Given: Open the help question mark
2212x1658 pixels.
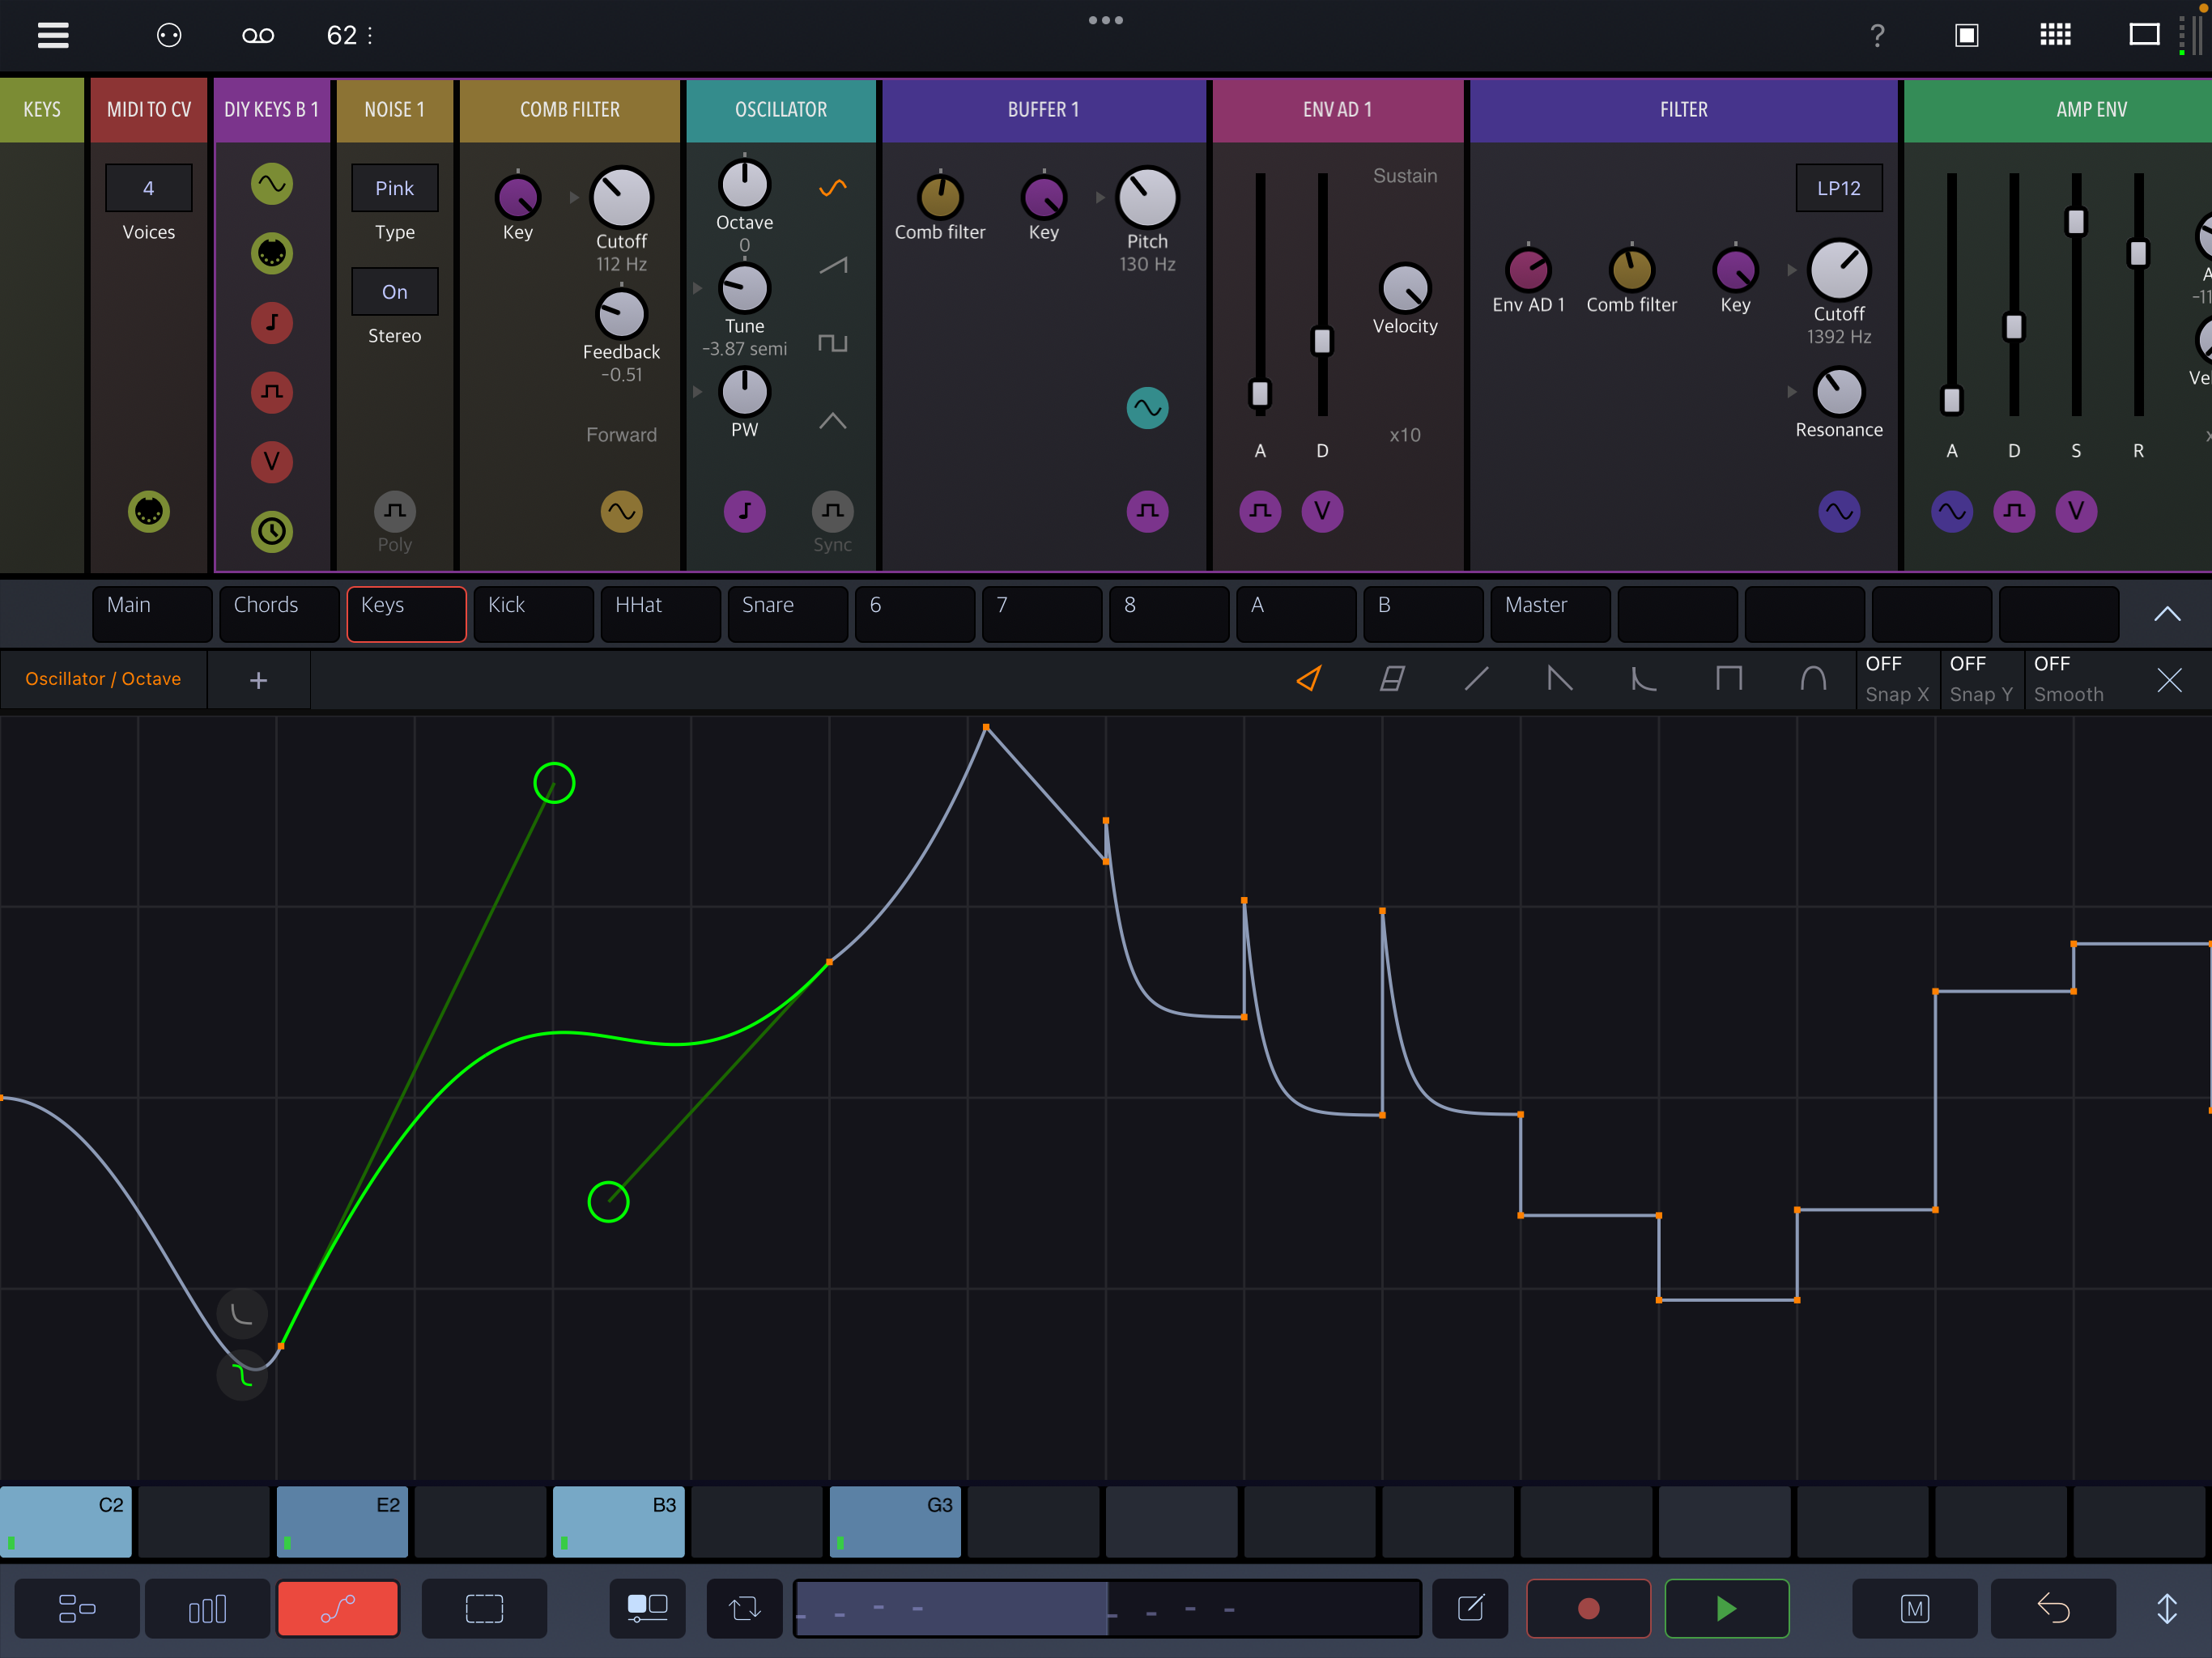Looking at the screenshot, I should tap(1877, 36).
